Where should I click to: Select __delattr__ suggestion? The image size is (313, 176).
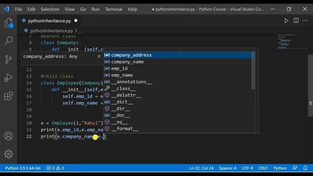178,95
